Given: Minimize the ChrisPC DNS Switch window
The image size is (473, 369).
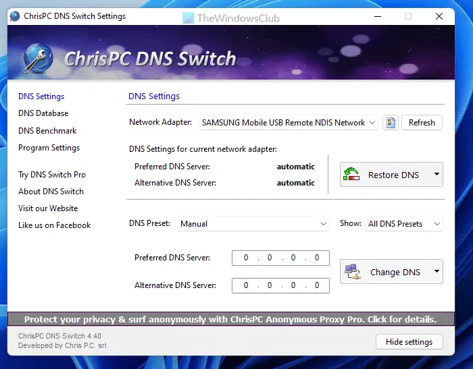Looking at the screenshot, I should [378, 16].
